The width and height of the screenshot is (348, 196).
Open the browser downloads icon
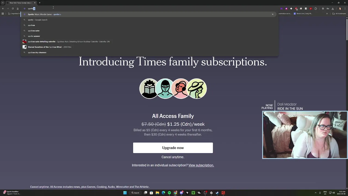pyautogui.click(x=333, y=8)
